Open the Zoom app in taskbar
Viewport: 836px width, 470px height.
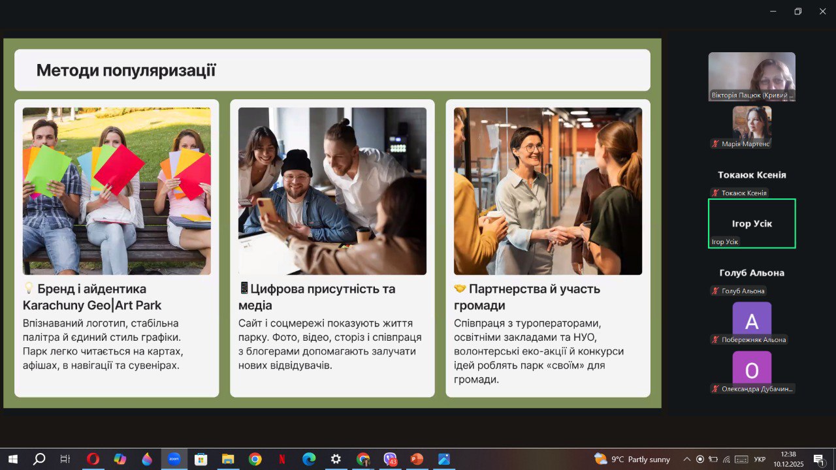174,459
